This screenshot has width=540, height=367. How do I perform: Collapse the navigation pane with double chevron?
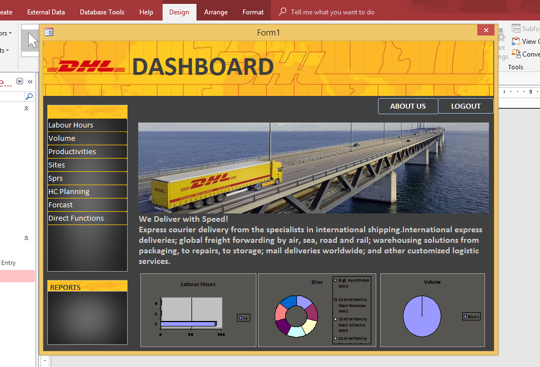point(31,81)
